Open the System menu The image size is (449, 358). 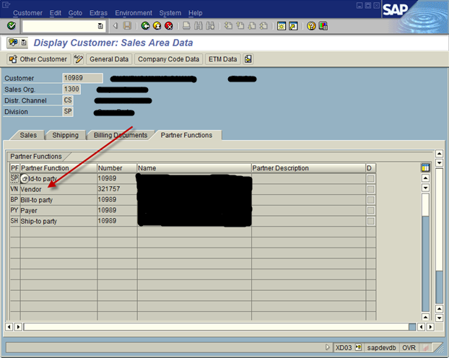click(x=170, y=13)
